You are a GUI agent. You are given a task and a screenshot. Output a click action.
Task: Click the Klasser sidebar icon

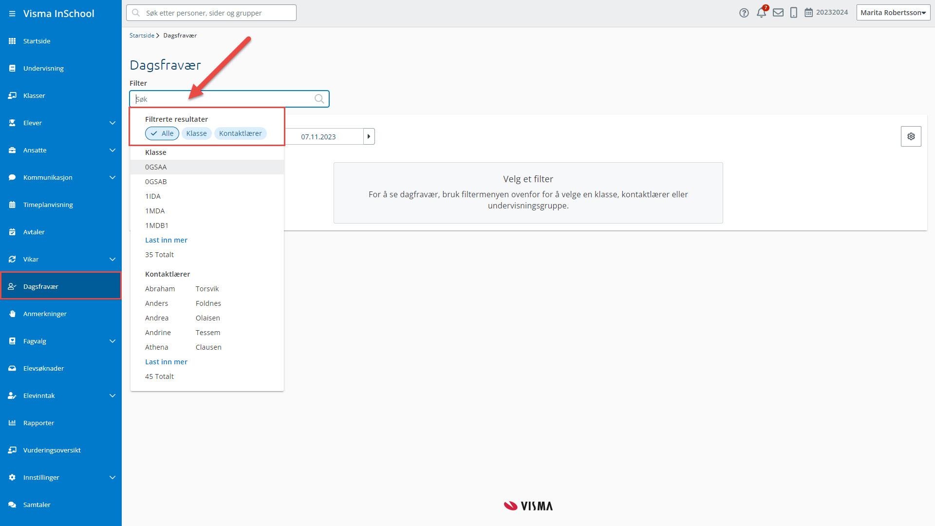[12, 95]
